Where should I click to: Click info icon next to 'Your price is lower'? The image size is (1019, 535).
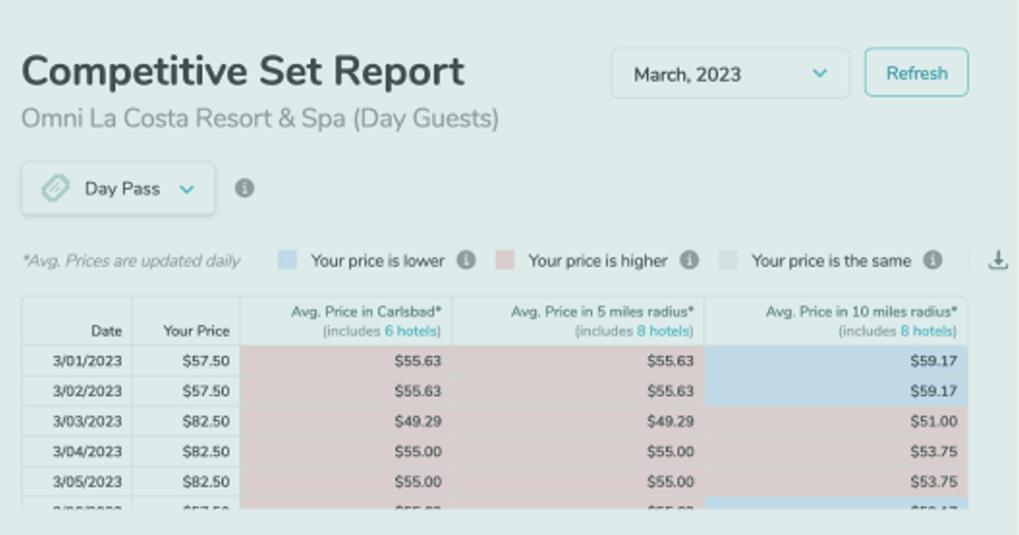tap(465, 261)
